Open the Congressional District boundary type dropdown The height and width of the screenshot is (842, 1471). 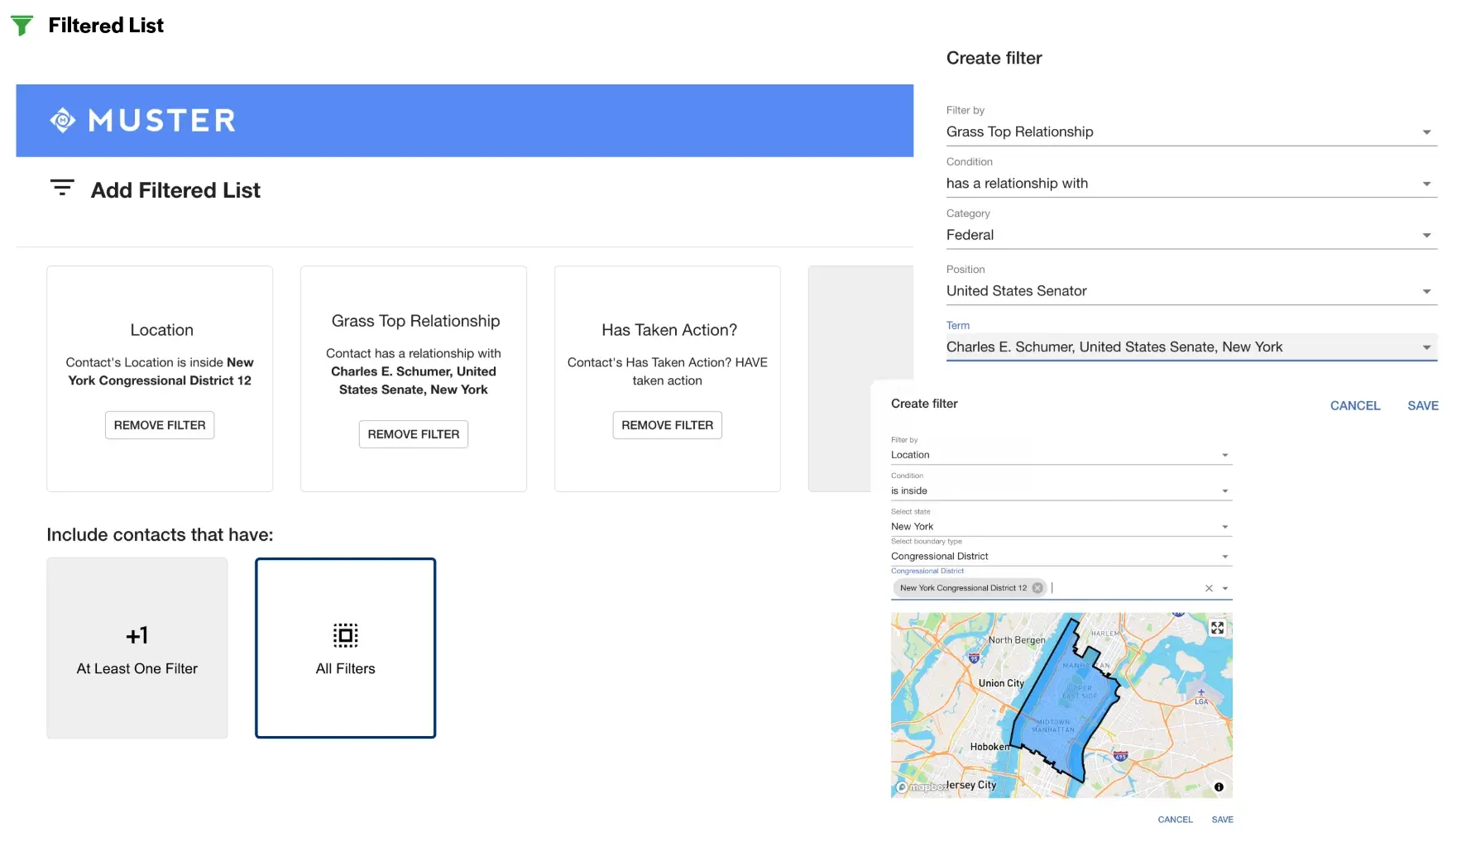(x=1061, y=556)
